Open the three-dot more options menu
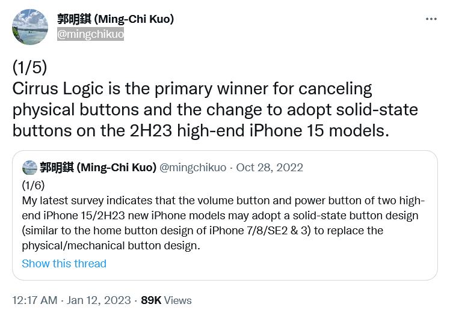Viewport: 450px width, 316px height. click(431, 19)
